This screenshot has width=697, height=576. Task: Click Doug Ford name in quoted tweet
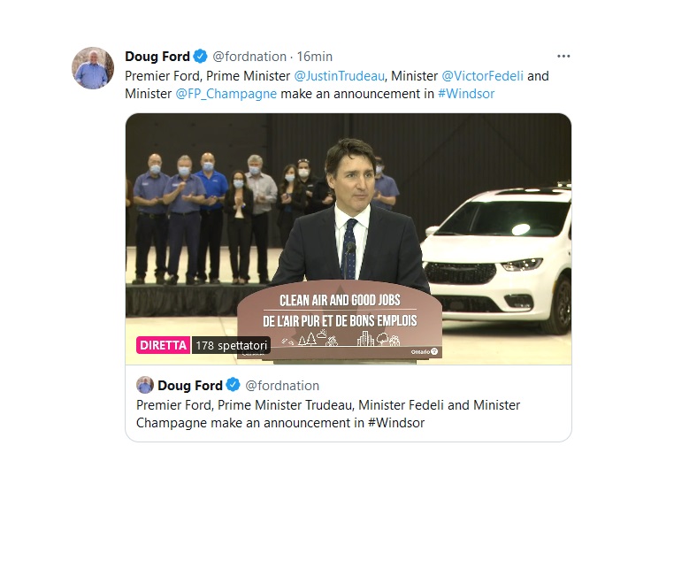click(x=190, y=385)
